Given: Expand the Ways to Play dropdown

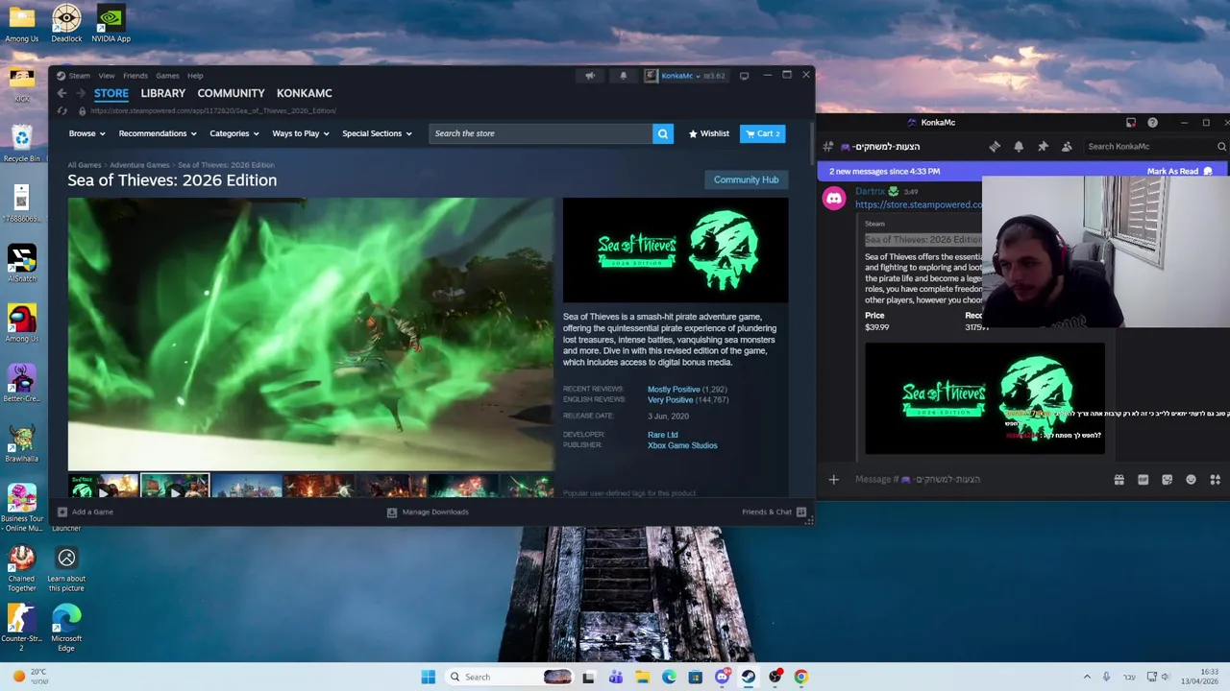Looking at the screenshot, I should (x=301, y=133).
